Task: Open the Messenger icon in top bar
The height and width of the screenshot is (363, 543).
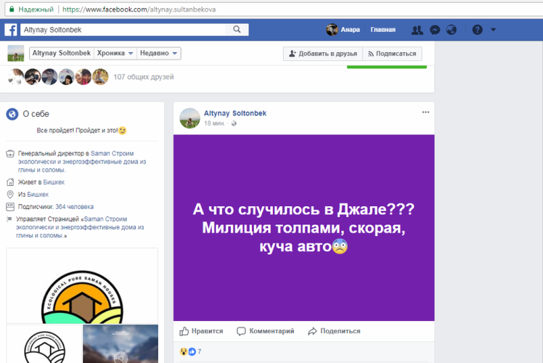Action: tap(434, 30)
